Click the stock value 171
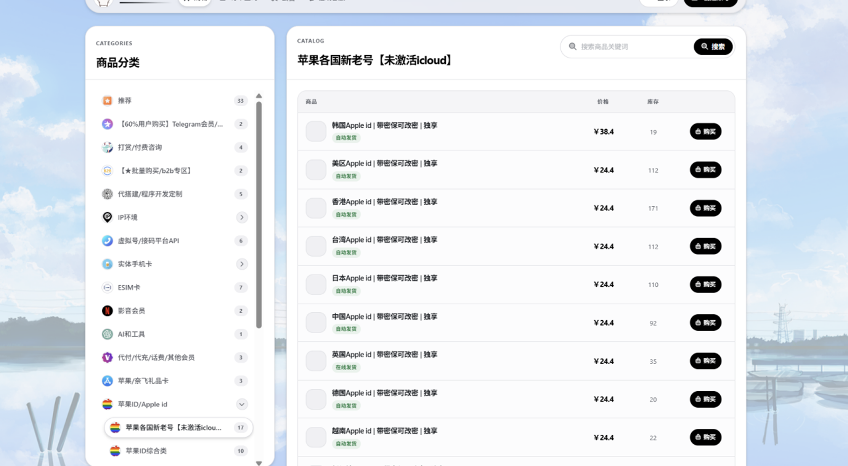The width and height of the screenshot is (848, 466). (653, 208)
